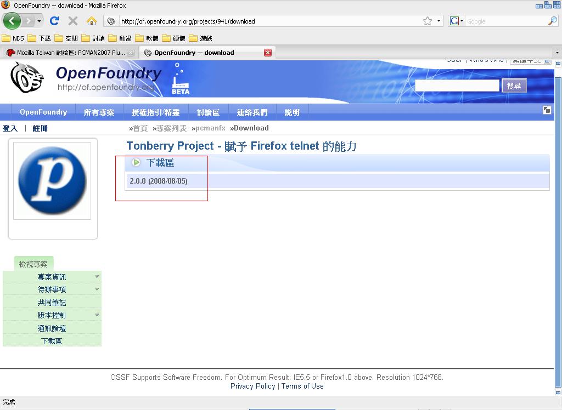Expand the 專案資訊 sidebar menu arrow
This screenshot has height=410, width=562.
(x=97, y=276)
